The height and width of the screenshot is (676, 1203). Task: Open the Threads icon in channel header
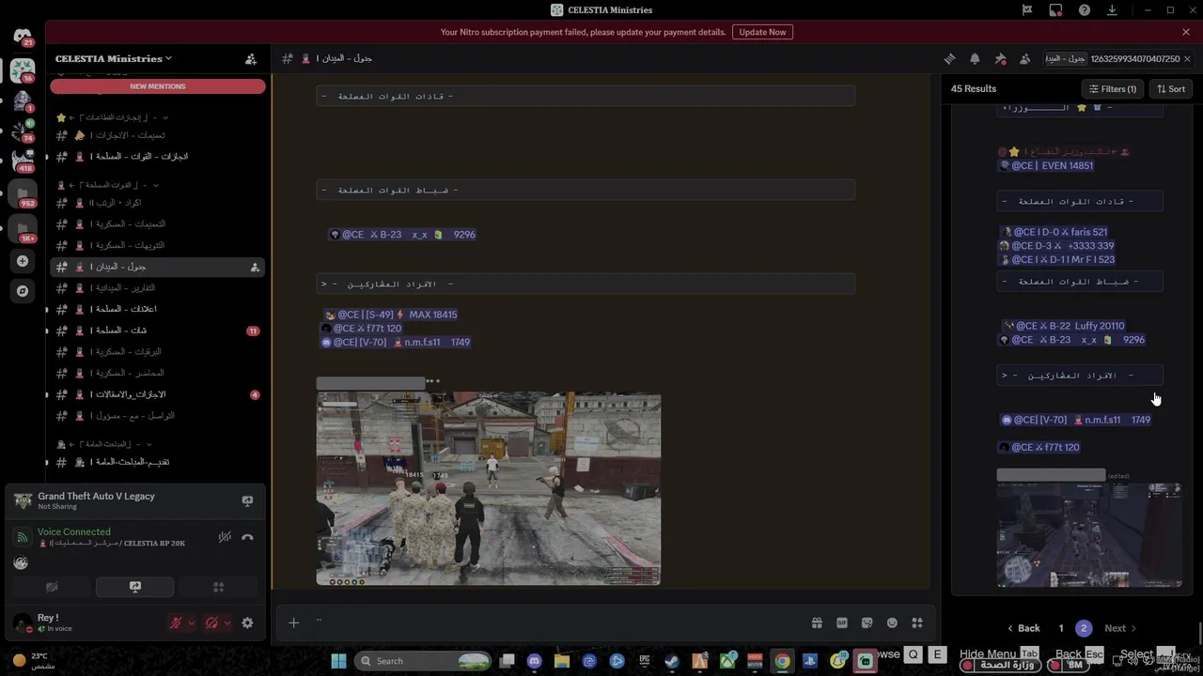[949, 58]
